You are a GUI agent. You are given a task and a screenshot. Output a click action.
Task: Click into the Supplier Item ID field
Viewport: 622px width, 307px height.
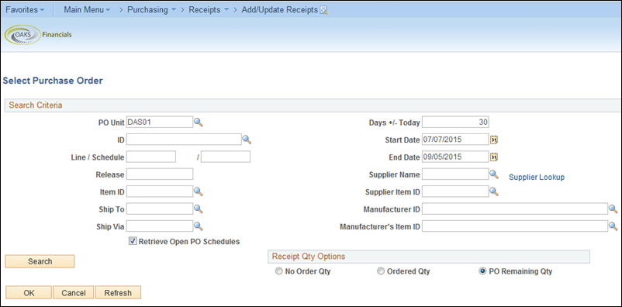click(x=455, y=191)
